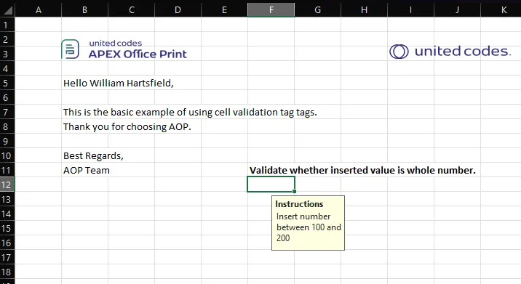Select row 2 header
The width and height of the screenshot is (521, 284).
7,39
